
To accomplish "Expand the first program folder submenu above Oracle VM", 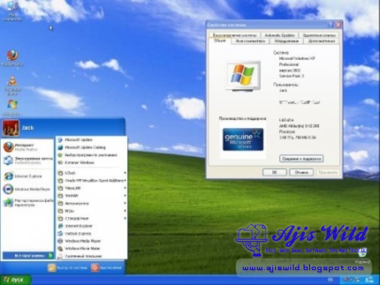I will coord(91,173).
